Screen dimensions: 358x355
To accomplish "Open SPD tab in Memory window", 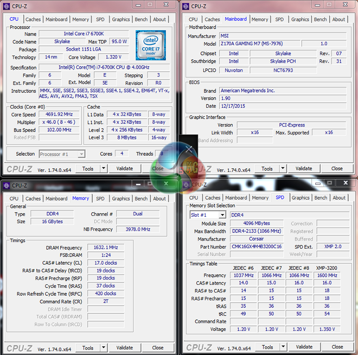I will pos(100,198).
